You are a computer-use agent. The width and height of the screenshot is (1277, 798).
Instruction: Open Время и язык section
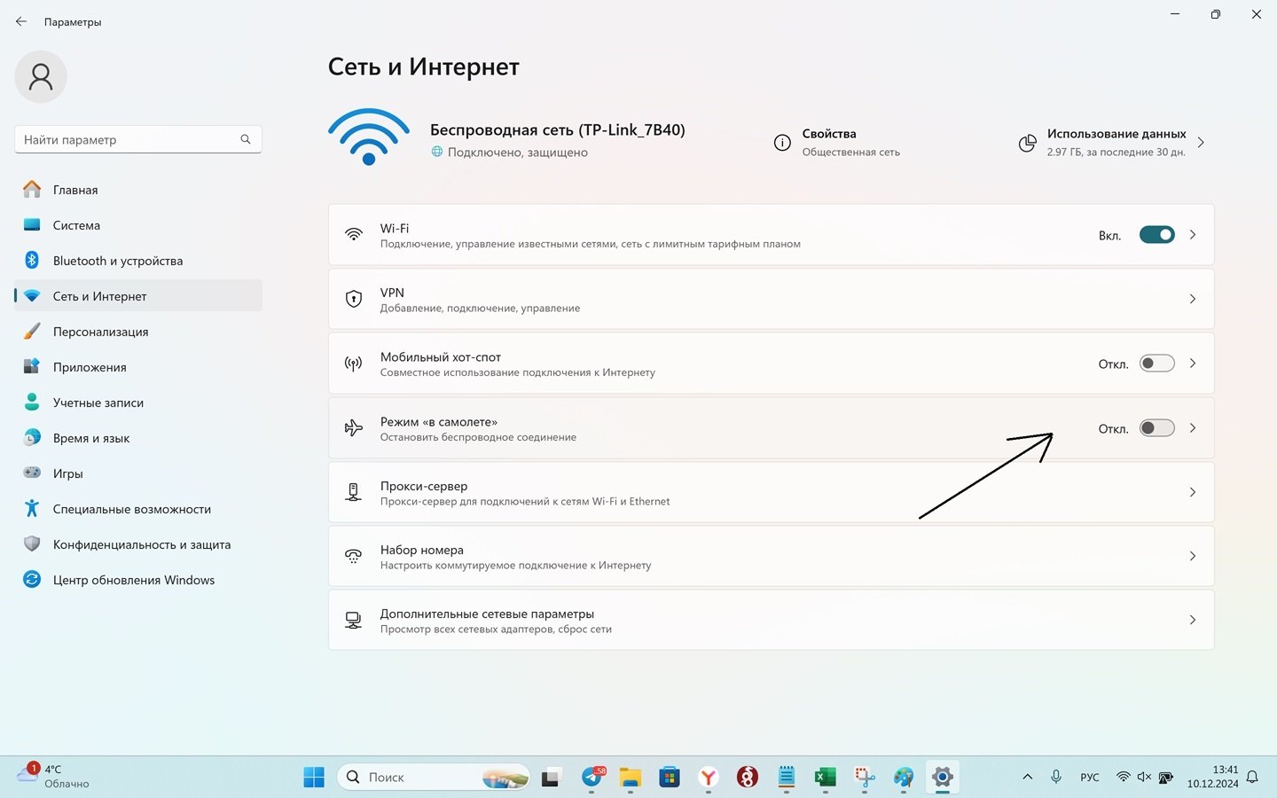pyautogui.click(x=138, y=437)
